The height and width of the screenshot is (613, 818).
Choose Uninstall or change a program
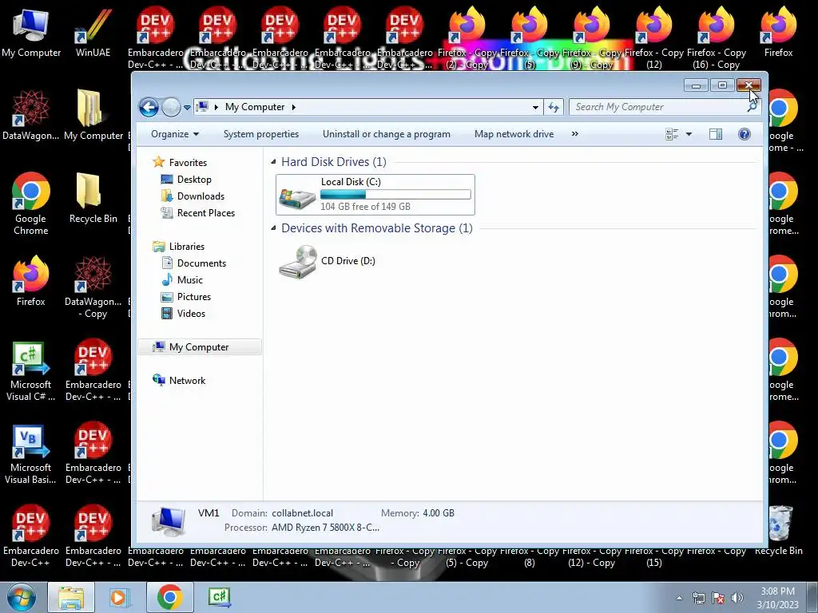pos(386,134)
